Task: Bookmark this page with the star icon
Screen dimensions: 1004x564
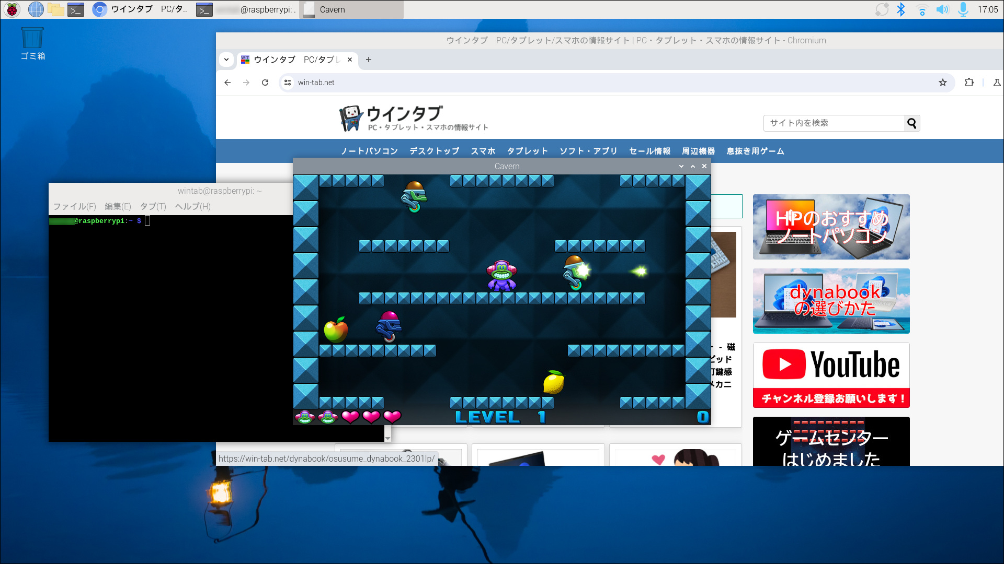Action: 943,83
